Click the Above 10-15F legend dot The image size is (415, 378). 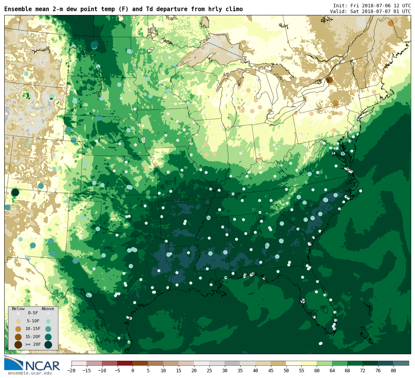click(x=48, y=329)
